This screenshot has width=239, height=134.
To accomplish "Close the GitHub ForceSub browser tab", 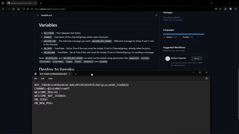I will (x=35, y=3).
